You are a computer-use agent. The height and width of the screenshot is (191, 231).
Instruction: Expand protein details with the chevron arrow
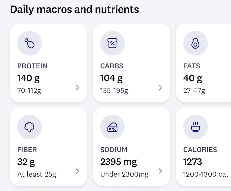pyautogui.click(x=77, y=88)
